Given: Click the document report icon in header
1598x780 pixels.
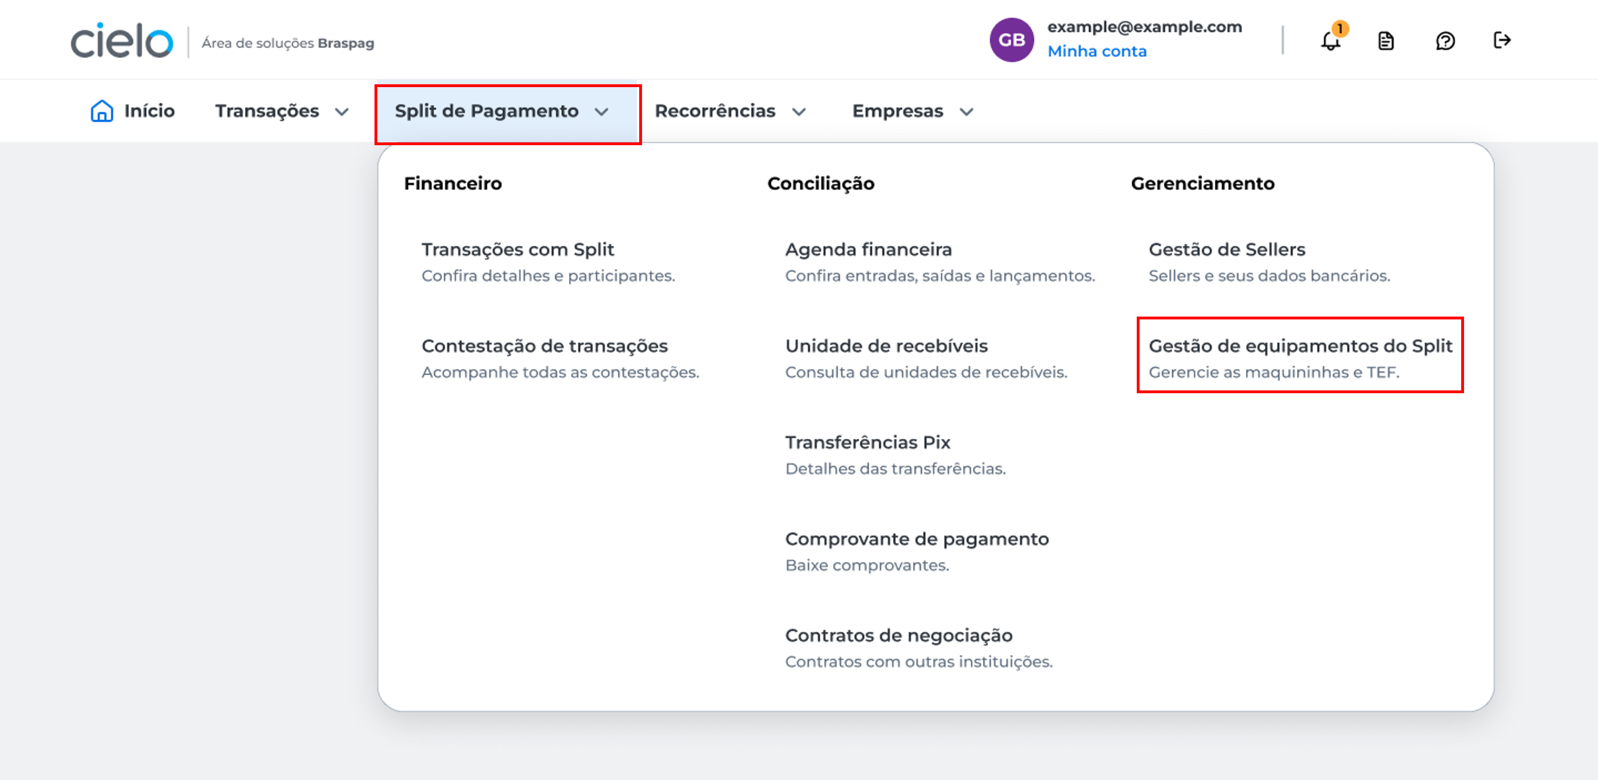Looking at the screenshot, I should click(1386, 42).
